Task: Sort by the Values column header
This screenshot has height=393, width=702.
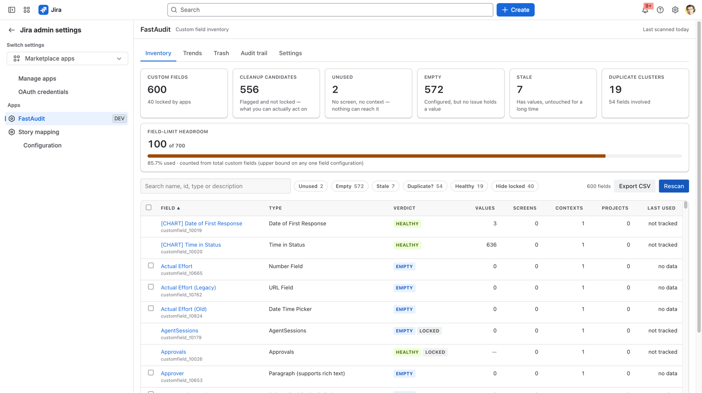Action: click(485, 208)
